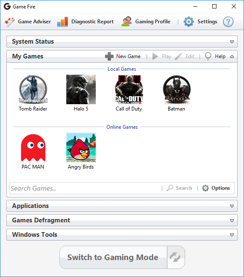Collapse the My Games section
Image resolution: width=244 pixels, height=277 pixels.
click(232, 56)
